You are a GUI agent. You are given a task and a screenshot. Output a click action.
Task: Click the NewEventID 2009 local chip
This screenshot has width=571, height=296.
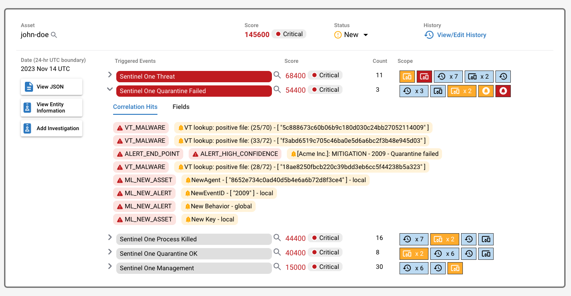coord(229,193)
